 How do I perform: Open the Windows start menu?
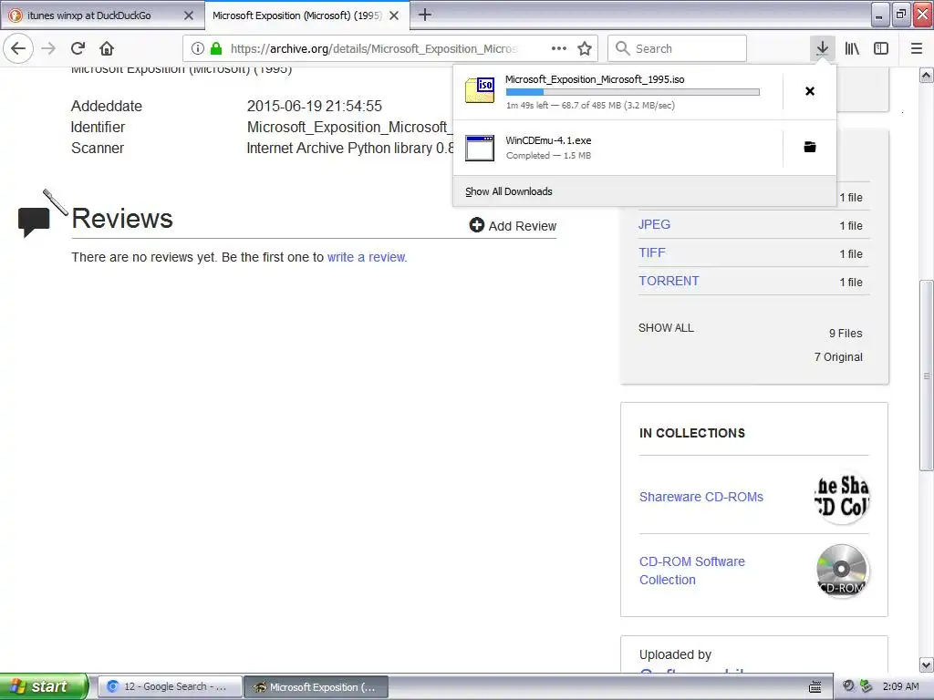tap(44, 686)
